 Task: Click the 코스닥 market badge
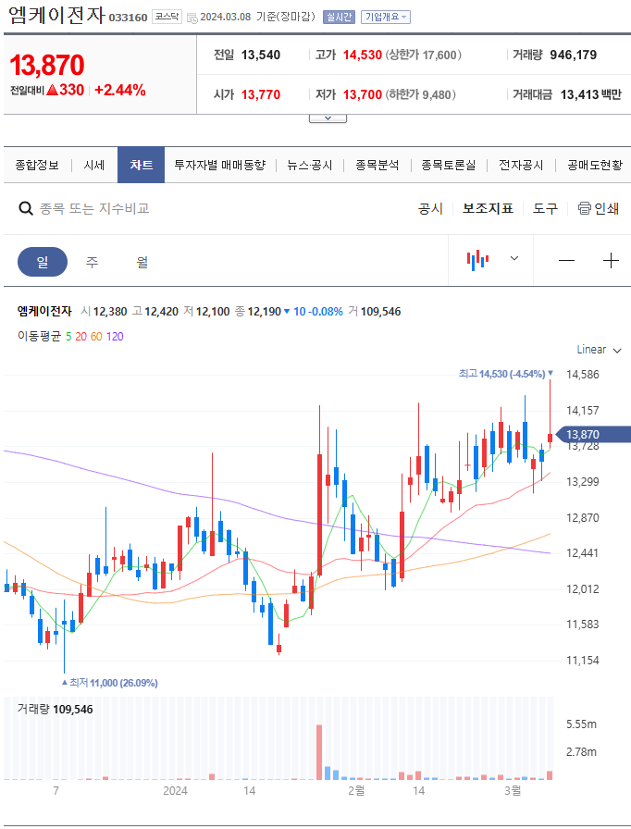pos(167,17)
